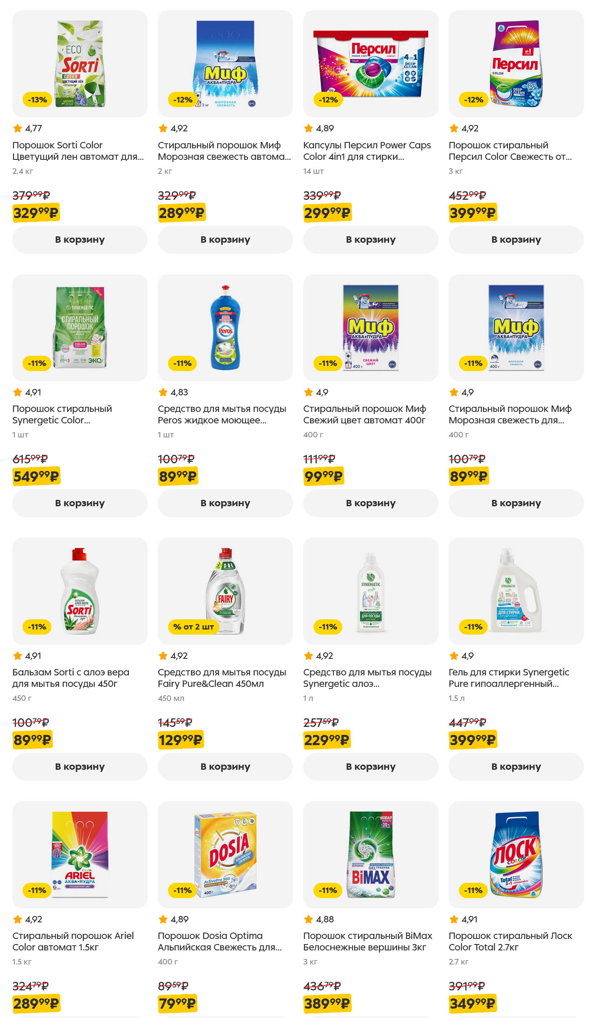Open the Dosia Optima product image
592x1018 pixels.
point(225,854)
